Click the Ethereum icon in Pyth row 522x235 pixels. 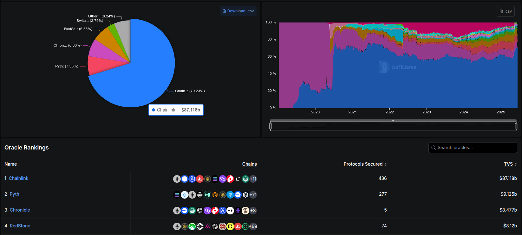[x=192, y=195]
